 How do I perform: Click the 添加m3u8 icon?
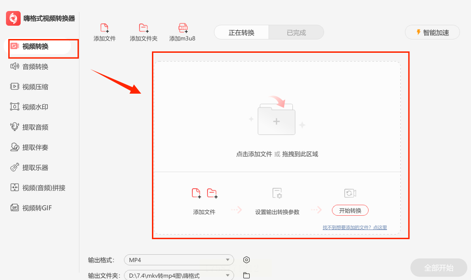[x=183, y=28]
